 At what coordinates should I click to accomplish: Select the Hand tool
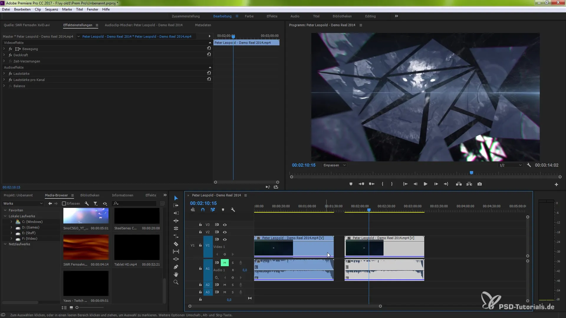coord(176,274)
